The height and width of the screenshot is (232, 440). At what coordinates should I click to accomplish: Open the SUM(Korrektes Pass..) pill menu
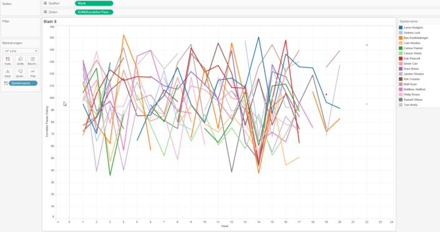[94, 12]
